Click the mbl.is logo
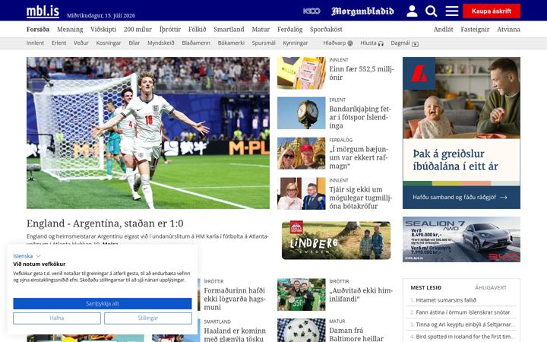The height and width of the screenshot is (342, 547). pos(43,11)
